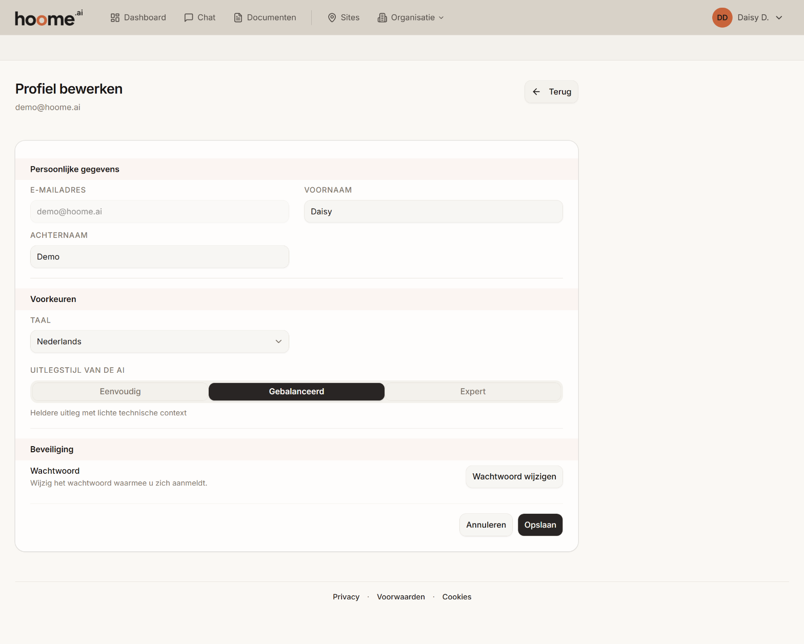The image size is (804, 644).
Task: Cancel editing with Annuleren
Action: [486, 525]
